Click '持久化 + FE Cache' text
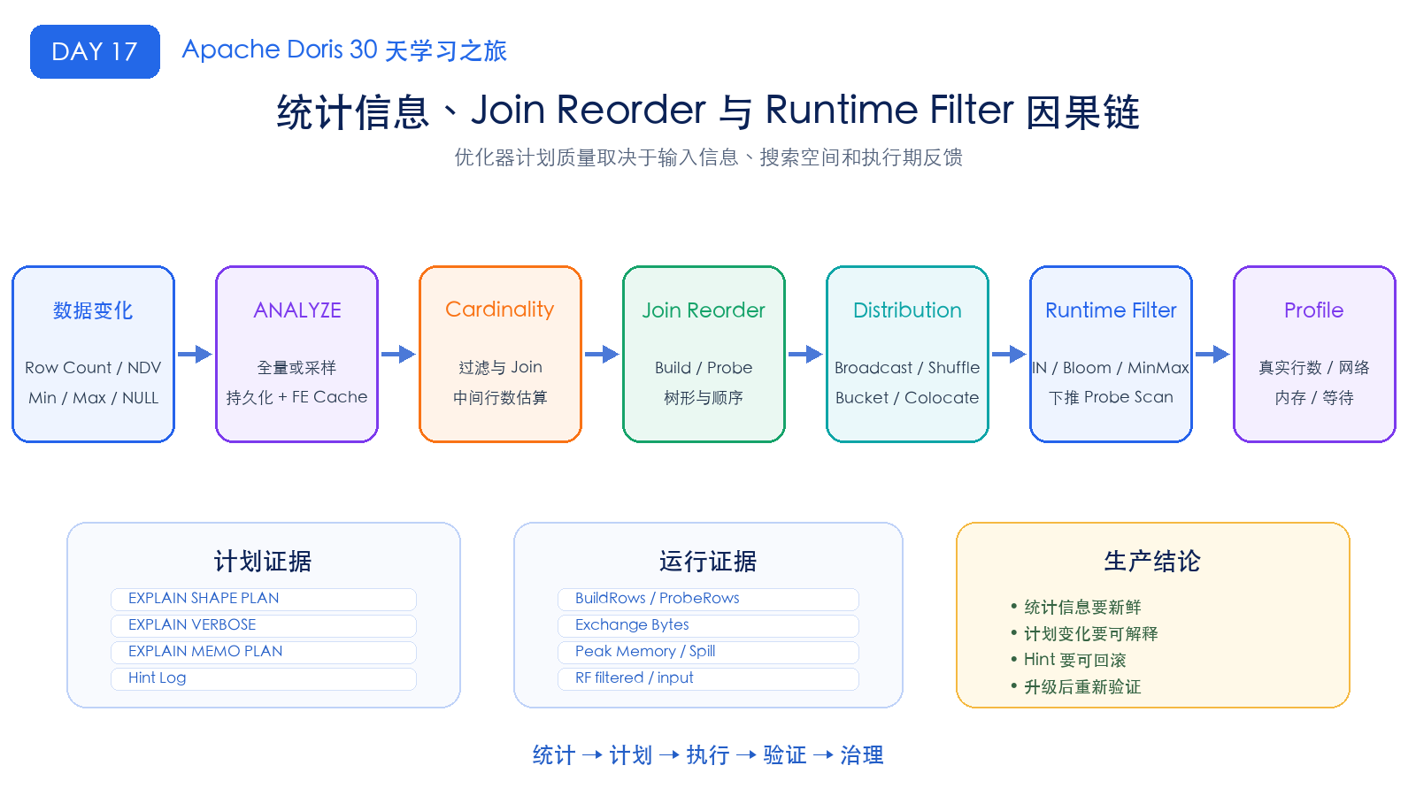The height and width of the screenshot is (796, 1416). click(296, 397)
